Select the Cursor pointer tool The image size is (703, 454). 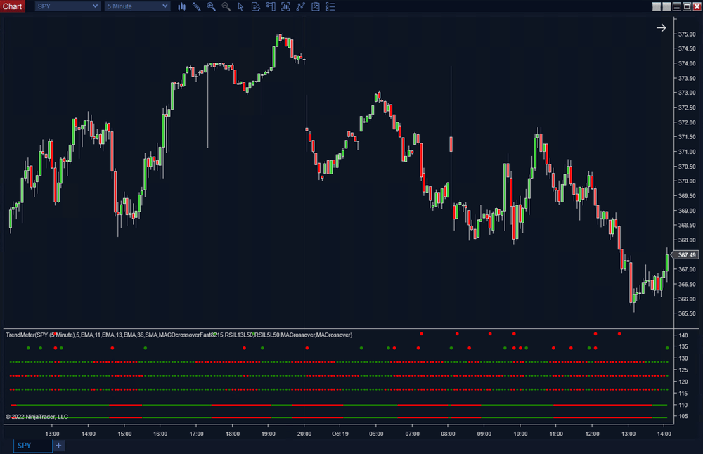click(240, 6)
